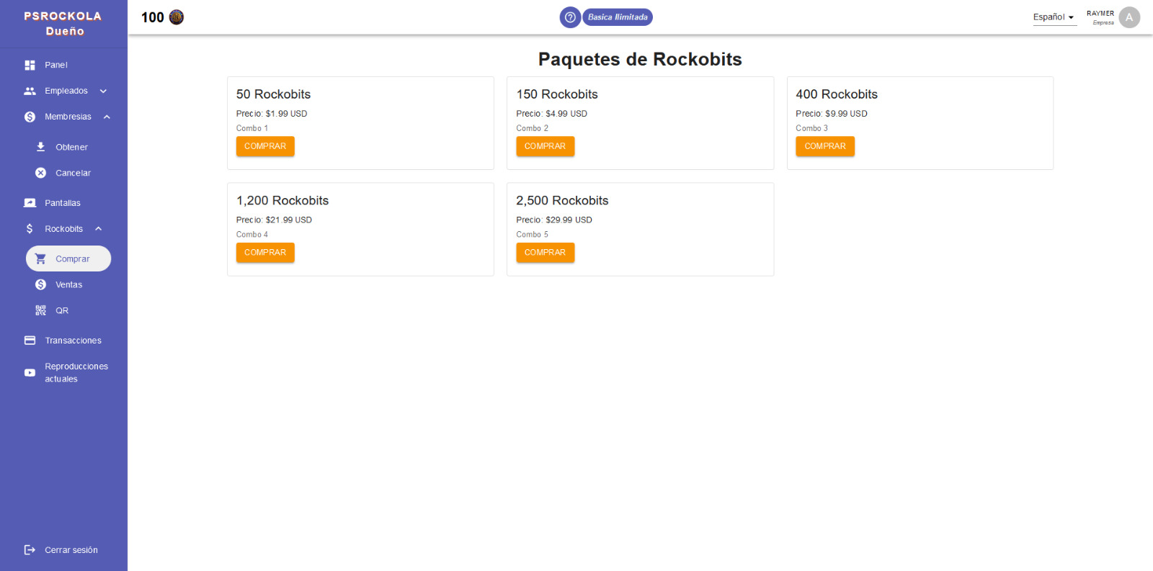Click 'Combo 5' label
Viewport: 1153px width, 571px height.
pyautogui.click(x=532, y=235)
